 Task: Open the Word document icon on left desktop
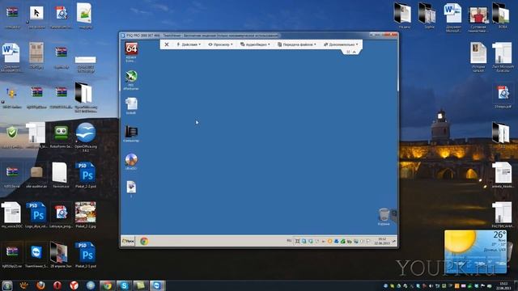11,57
